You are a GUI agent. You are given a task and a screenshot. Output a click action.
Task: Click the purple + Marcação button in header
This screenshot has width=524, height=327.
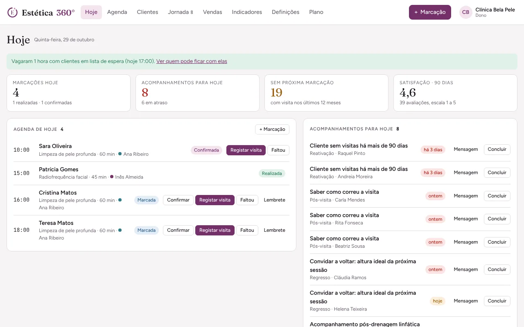pyautogui.click(x=430, y=12)
